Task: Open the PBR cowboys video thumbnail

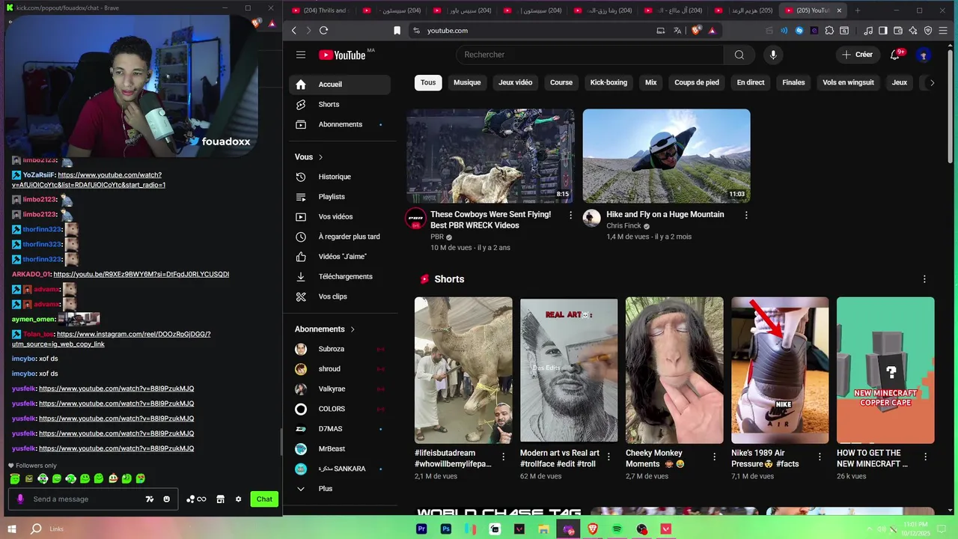Action: click(491, 156)
